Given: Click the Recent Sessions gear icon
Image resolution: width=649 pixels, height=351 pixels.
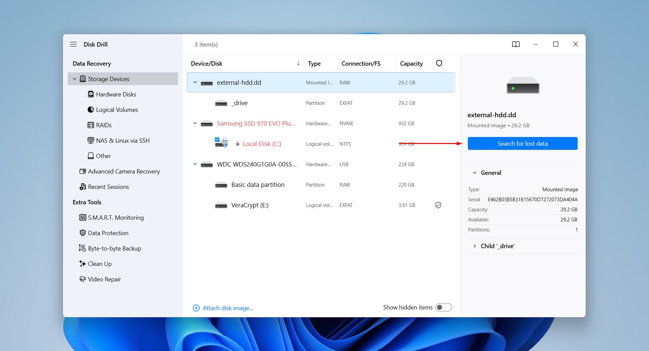Looking at the screenshot, I should pyautogui.click(x=83, y=187).
